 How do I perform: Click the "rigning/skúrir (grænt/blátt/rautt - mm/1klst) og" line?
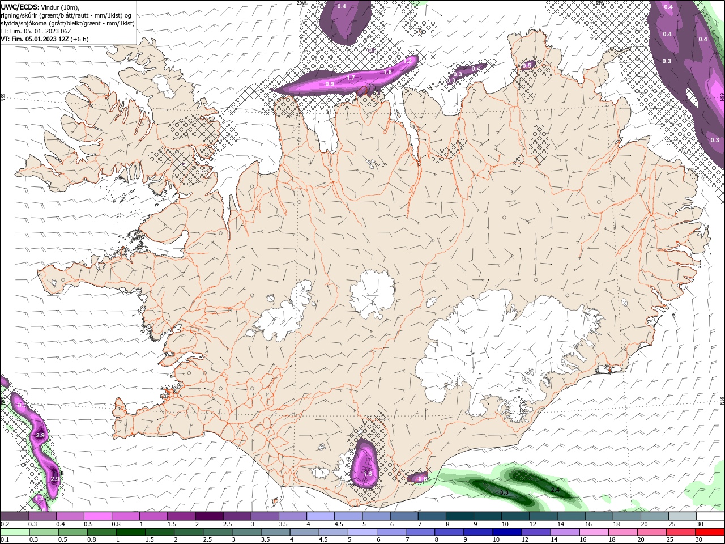[67, 15]
